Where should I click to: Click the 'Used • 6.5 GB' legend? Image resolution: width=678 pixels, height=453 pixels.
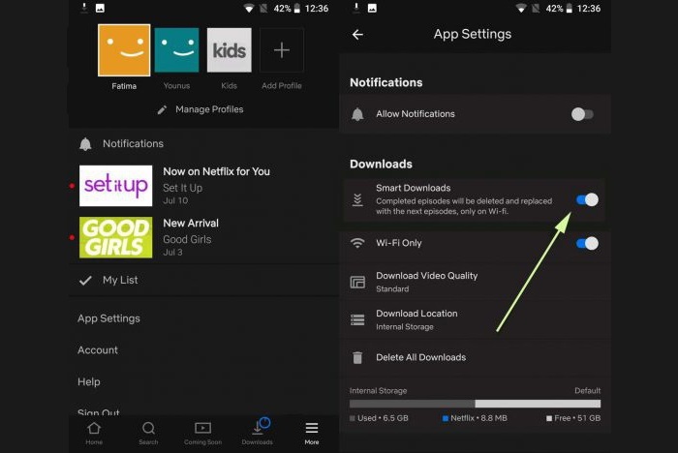379,418
